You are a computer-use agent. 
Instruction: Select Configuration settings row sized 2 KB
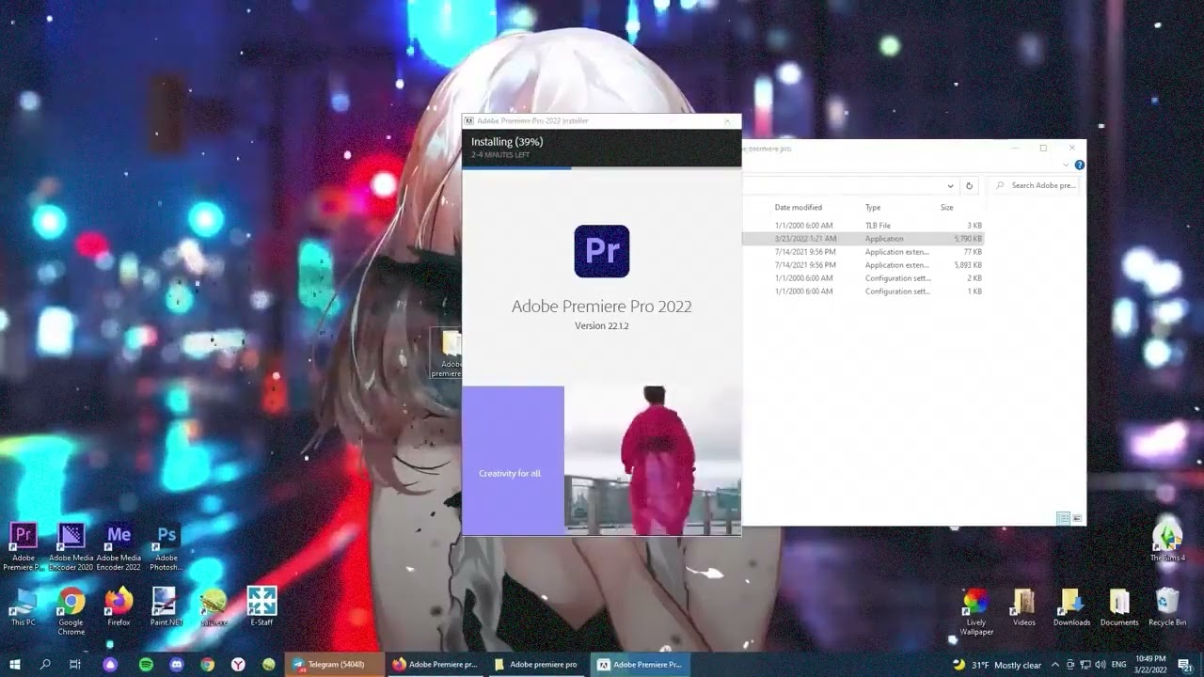coord(863,278)
